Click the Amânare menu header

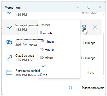[x=46, y=25]
